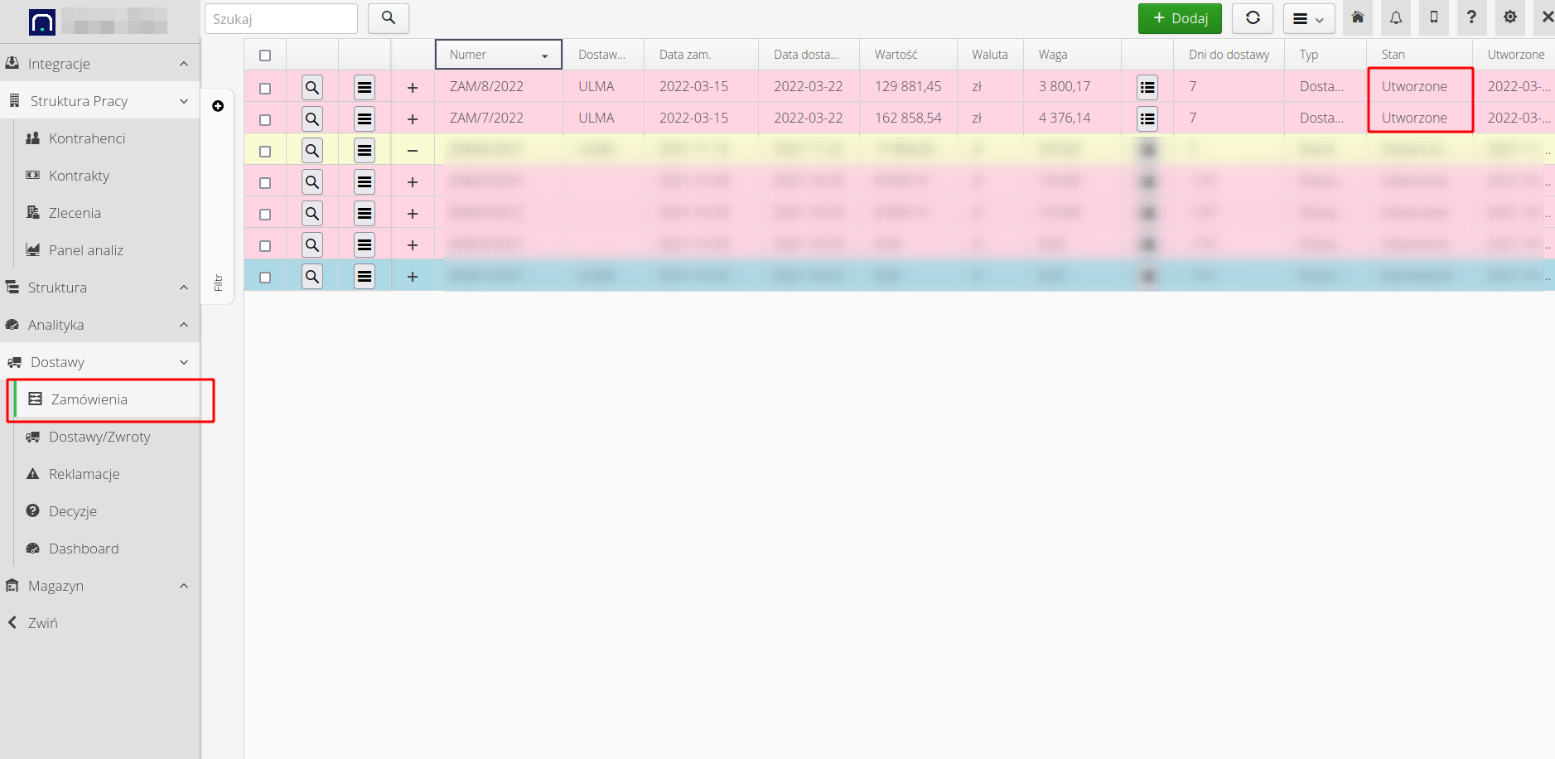Click the mobile device icon in top bar
Image resolution: width=1555 pixels, height=759 pixels.
pos(1433,17)
